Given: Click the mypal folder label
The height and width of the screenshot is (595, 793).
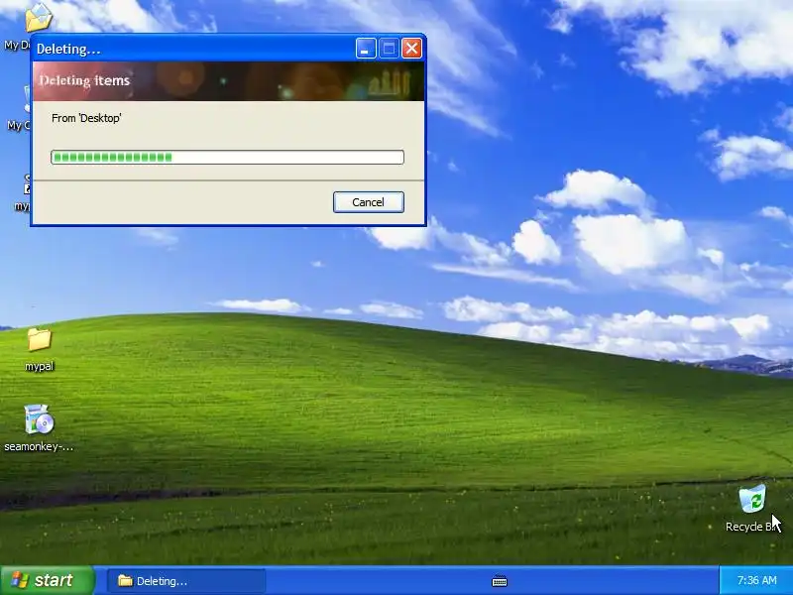Looking at the screenshot, I should pos(39,366).
